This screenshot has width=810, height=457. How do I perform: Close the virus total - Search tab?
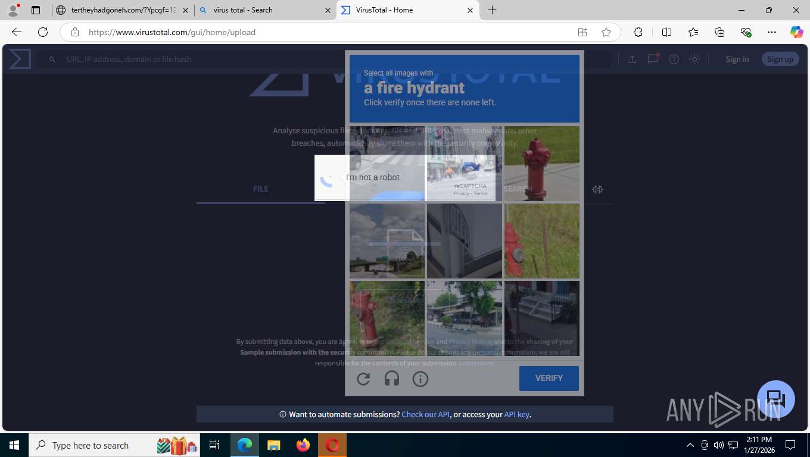tap(328, 10)
